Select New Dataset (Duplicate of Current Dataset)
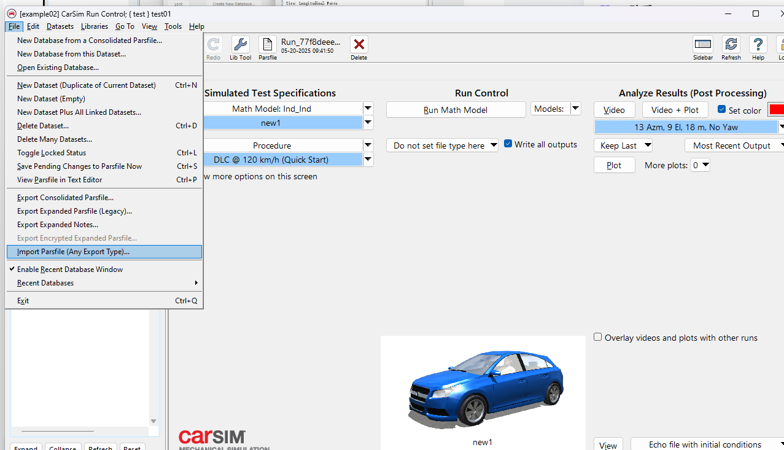This screenshot has width=784, height=450. click(x=104, y=85)
